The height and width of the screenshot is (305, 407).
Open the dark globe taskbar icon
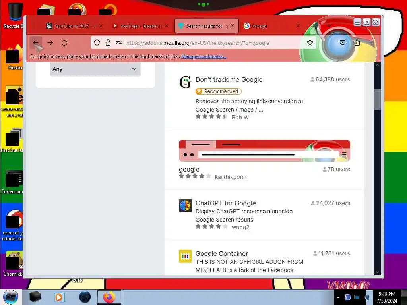[x=85, y=297]
